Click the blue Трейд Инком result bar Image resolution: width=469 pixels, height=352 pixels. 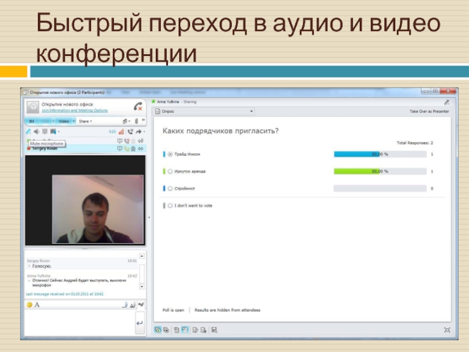pos(357,154)
